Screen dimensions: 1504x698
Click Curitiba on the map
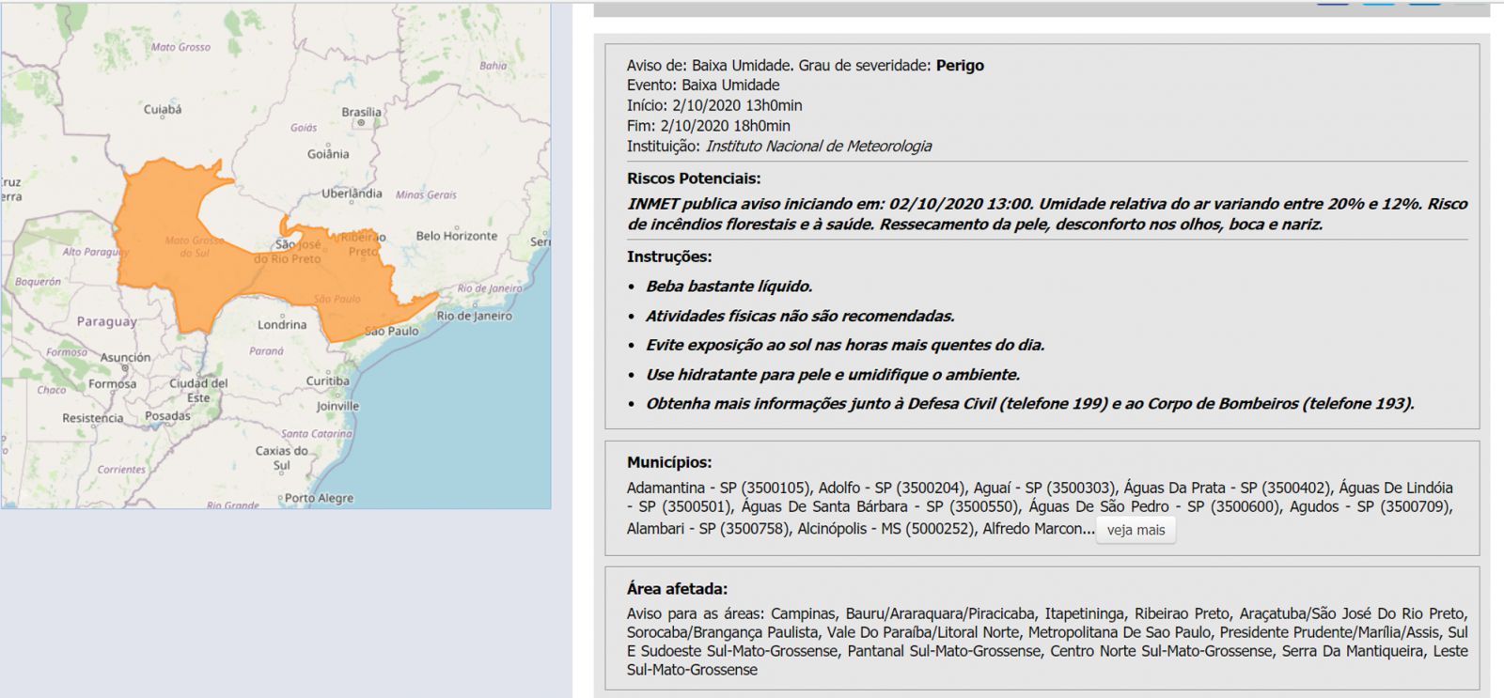[327, 380]
